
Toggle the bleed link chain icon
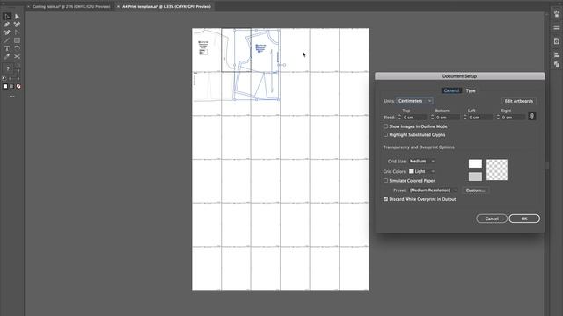(x=531, y=117)
